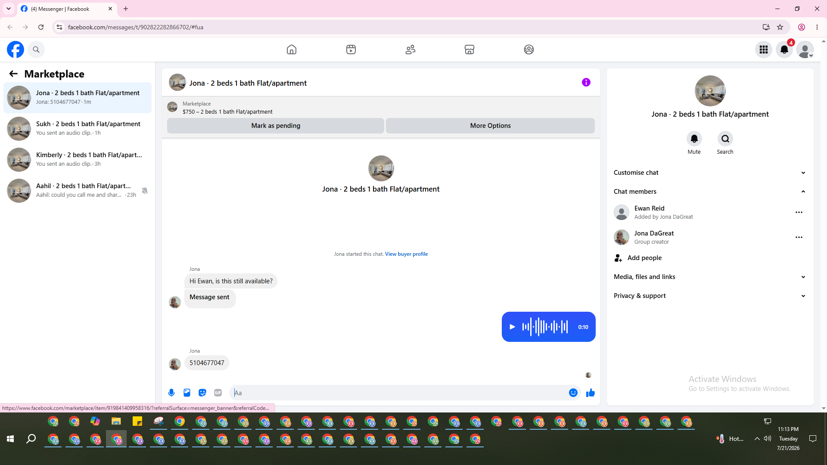Screen dimensions: 827x465
Task: Open the volume control in system tray
Action: 768,439
